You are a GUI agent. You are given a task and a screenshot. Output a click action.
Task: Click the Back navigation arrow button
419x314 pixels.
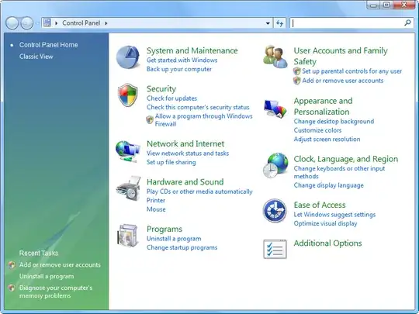point(12,23)
